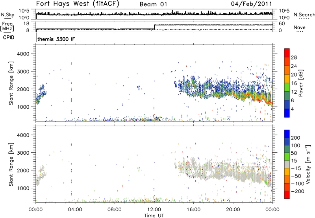Image resolution: width=315 pixels, height=218 pixels.
Task: Click the left '10^5' tick on the noise axis
Action: 24,11
